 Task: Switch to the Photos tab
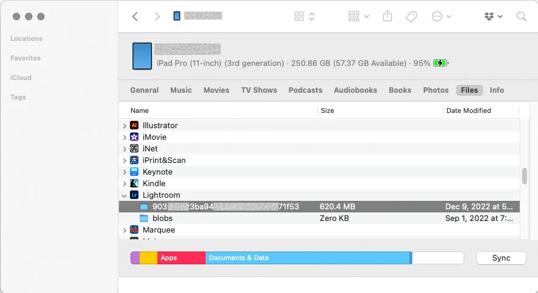coord(436,90)
